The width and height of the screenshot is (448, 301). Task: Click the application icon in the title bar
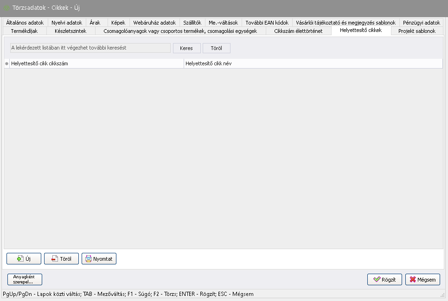[x=6, y=8]
